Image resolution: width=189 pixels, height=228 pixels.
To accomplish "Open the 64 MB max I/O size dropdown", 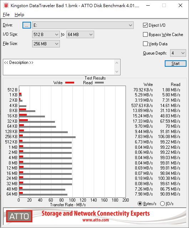I will pyautogui.click(x=80, y=35).
